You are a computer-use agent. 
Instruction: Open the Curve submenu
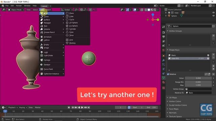[52, 16]
